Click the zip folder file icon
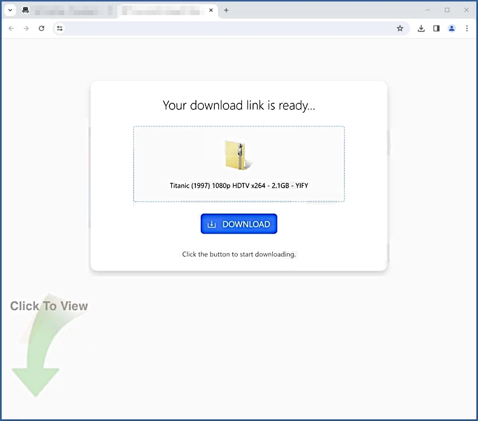 click(x=238, y=155)
